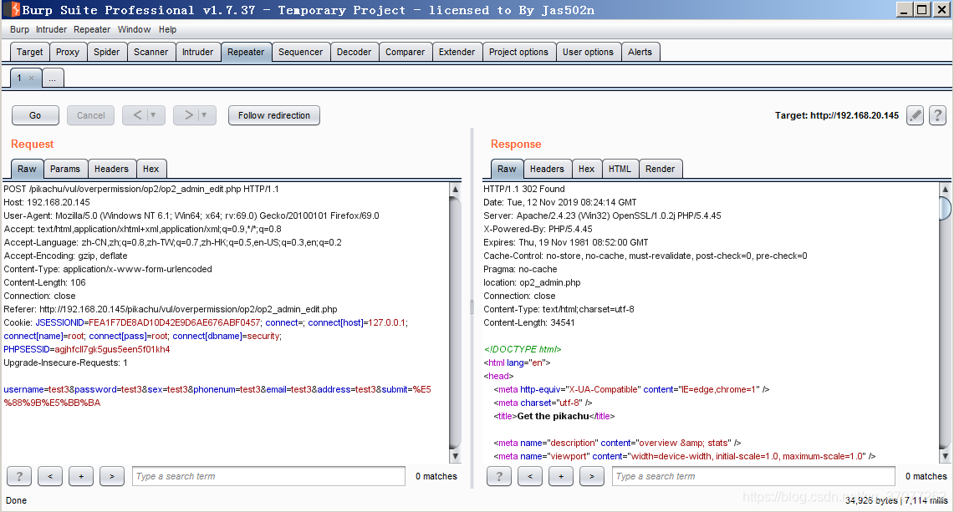Close Repeater tab 1 with the x
Screen dimensions: 954x512
(31, 78)
